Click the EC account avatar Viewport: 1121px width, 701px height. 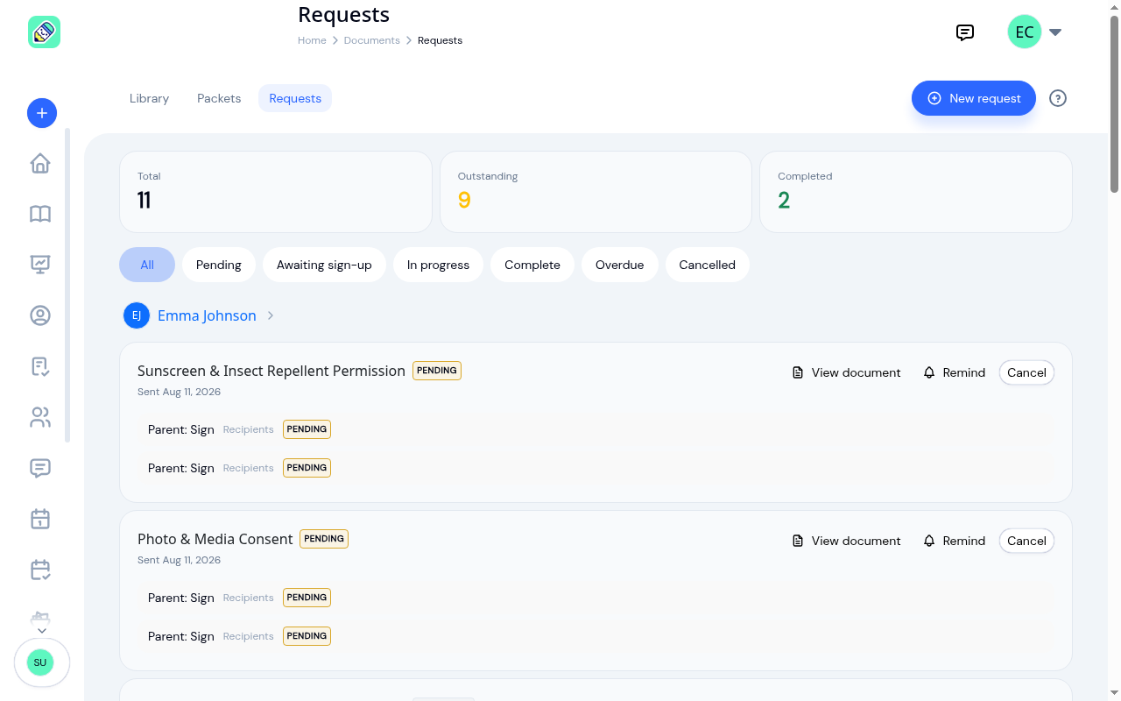click(1025, 32)
